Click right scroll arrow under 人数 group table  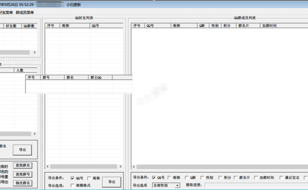[x=34, y=134]
